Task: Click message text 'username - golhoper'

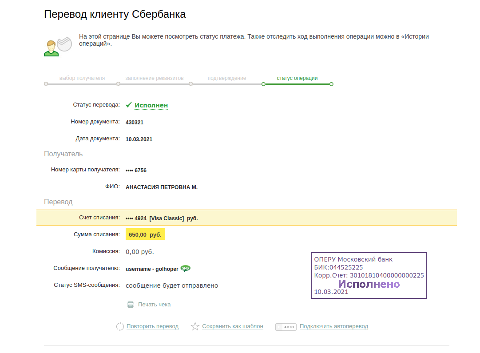Action: point(152,269)
